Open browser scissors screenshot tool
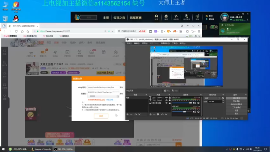The image size is (270, 152). tap(162, 31)
